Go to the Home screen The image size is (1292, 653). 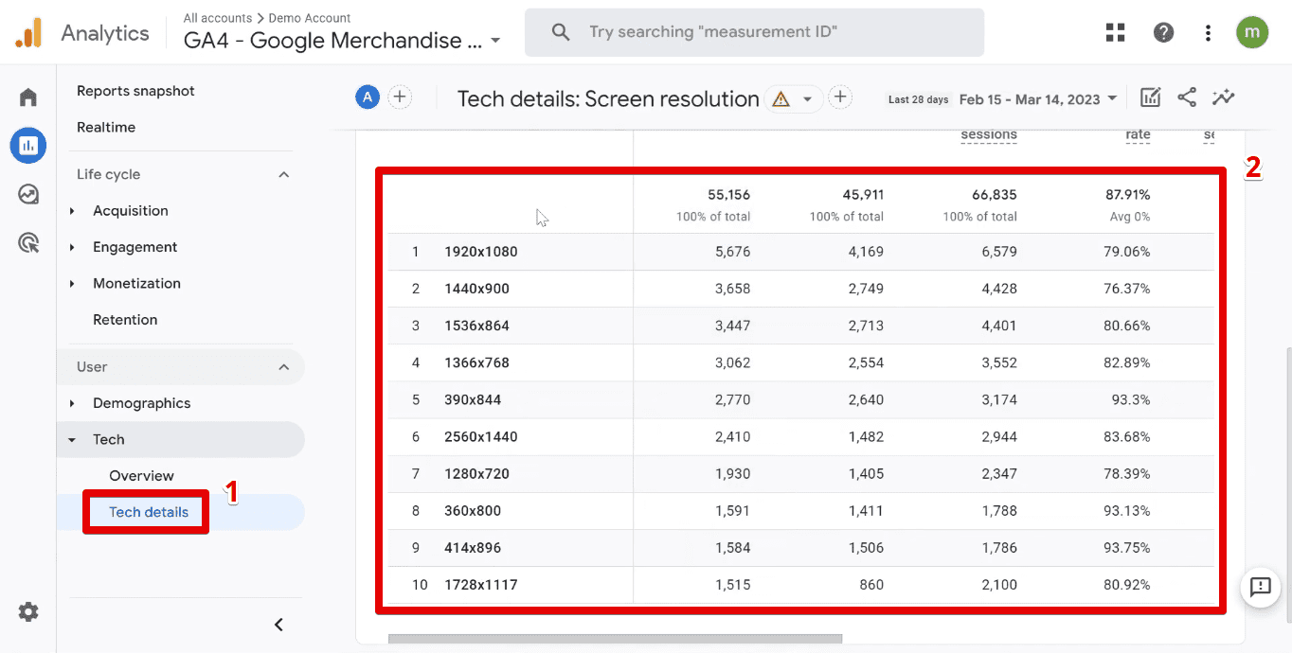coord(27,96)
